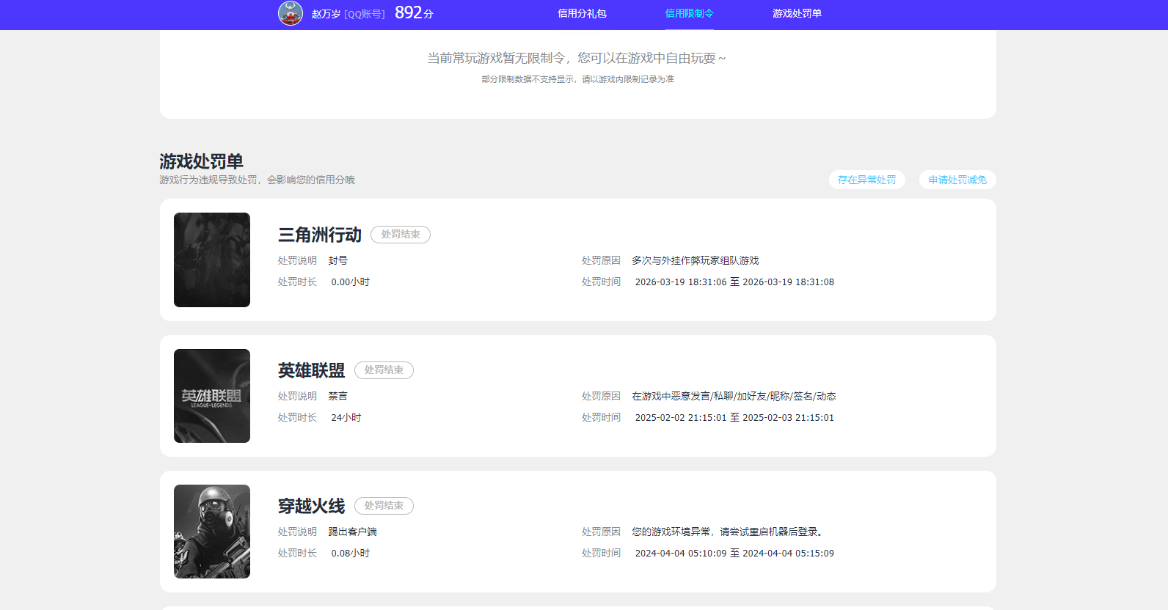Select 您的游戏环境异常 reason text

pos(728,532)
